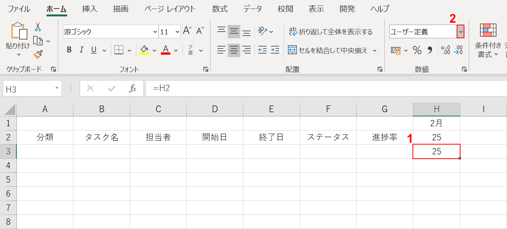Increase indent icon
This screenshot has height=229, width=507.
pyautogui.click(x=275, y=50)
